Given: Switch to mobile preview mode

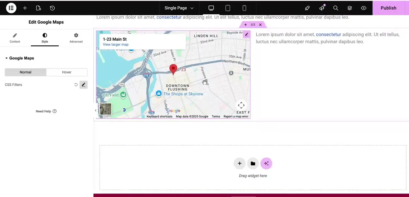Looking at the screenshot, I should pyautogui.click(x=244, y=8).
